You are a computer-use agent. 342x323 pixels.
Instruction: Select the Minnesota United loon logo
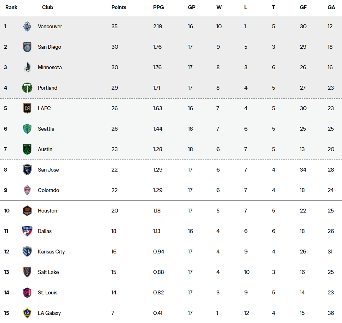coord(27,67)
